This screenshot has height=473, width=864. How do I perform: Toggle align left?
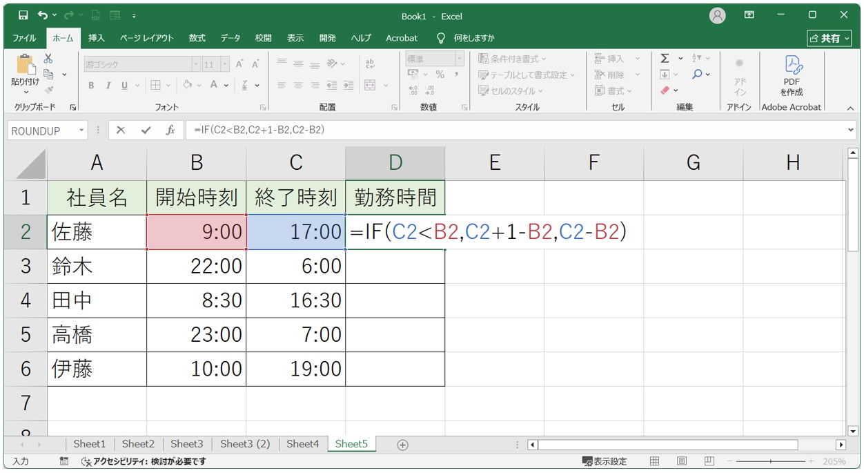pyautogui.click(x=282, y=86)
